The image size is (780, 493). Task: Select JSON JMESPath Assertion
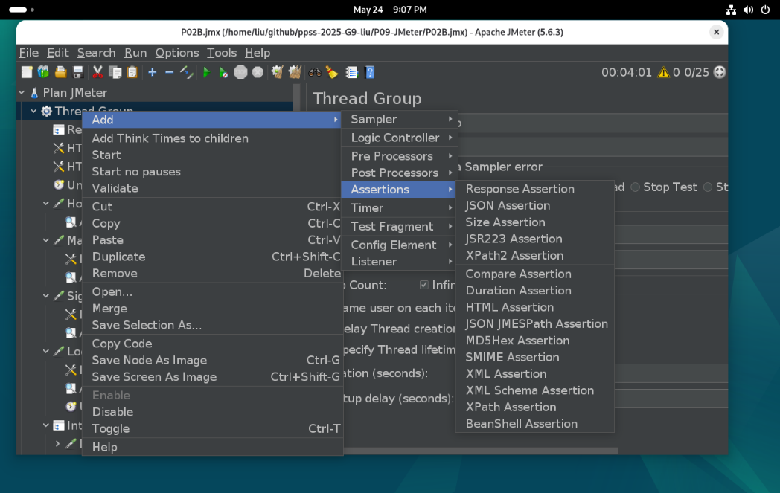coord(534,324)
